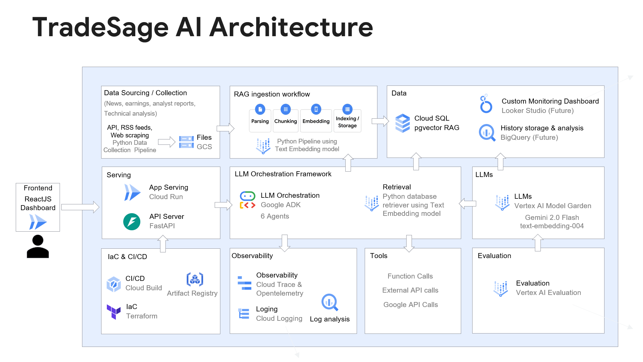This screenshot has height=362, width=643.
Task: Click the Cloud Trace observability icon
Action: [x=244, y=283]
